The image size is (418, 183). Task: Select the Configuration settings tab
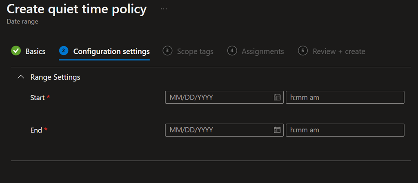(x=111, y=51)
